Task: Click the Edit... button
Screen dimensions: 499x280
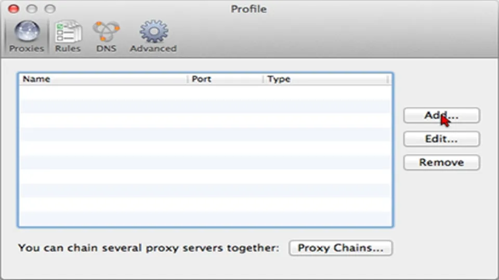Action: (x=441, y=139)
